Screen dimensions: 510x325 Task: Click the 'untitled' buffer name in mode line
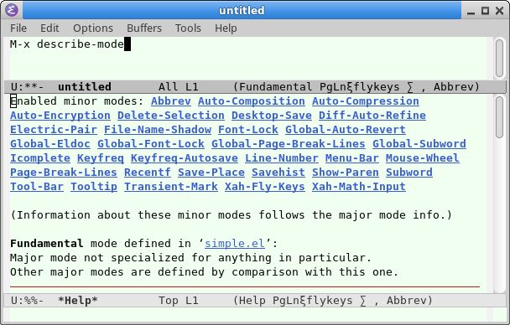tap(85, 87)
